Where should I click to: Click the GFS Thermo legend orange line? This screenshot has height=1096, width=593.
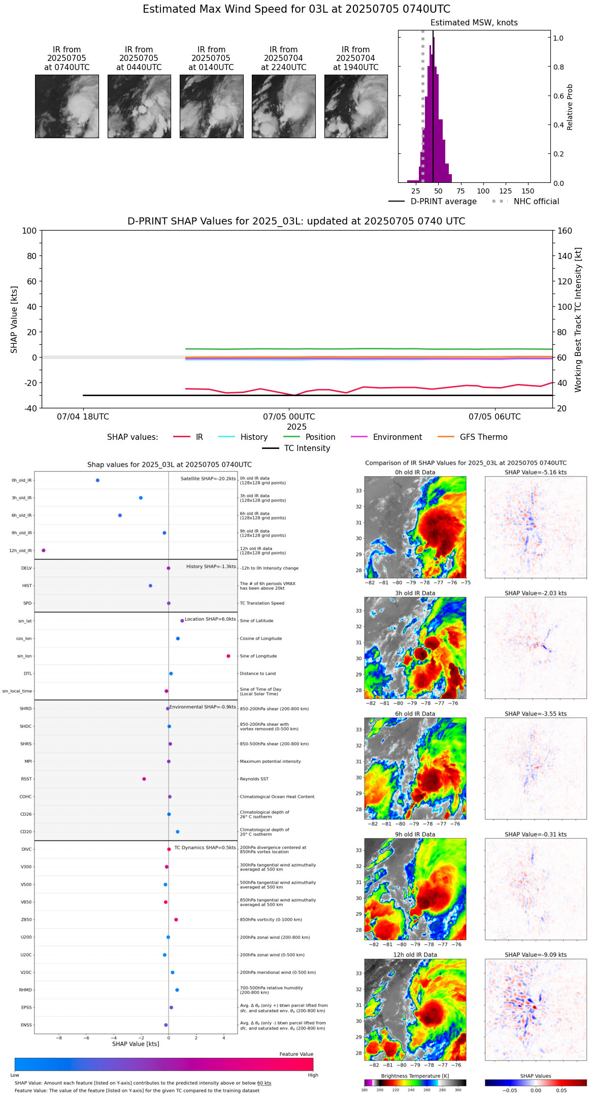[446, 437]
